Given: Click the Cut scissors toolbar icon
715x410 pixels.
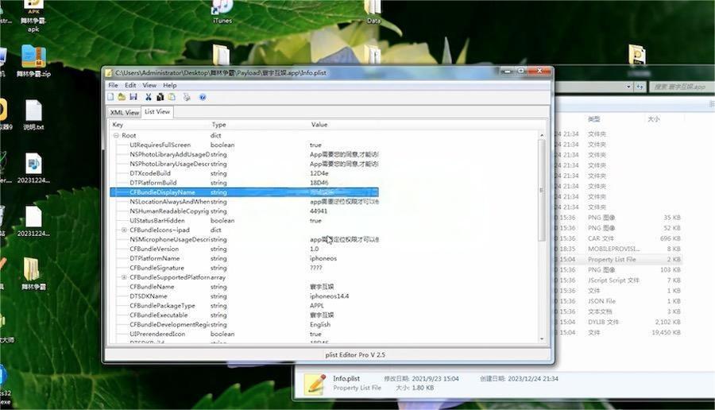Looking at the screenshot, I should tap(149, 97).
